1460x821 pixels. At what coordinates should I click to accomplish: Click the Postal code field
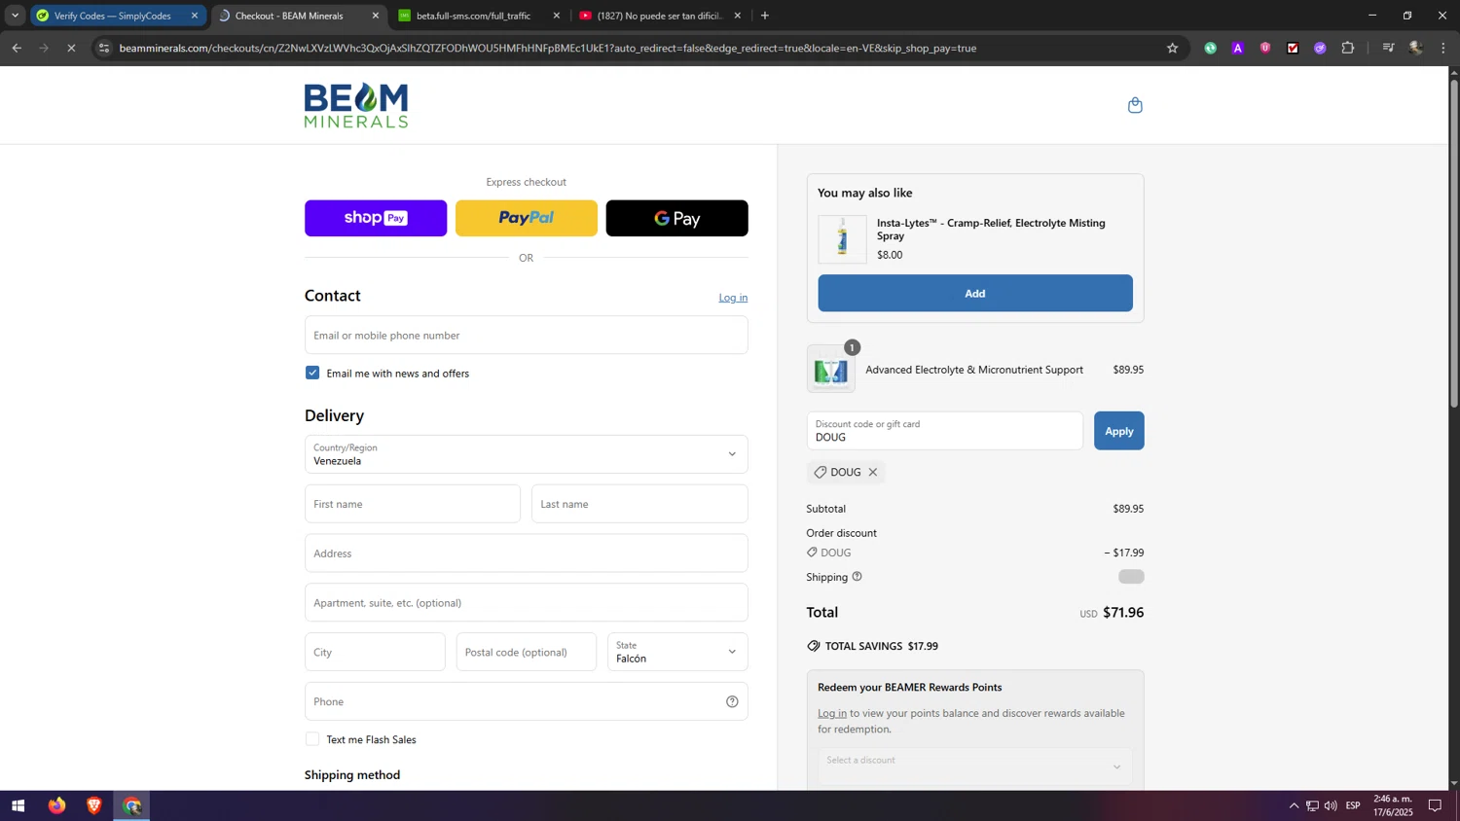[x=527, y=652]
